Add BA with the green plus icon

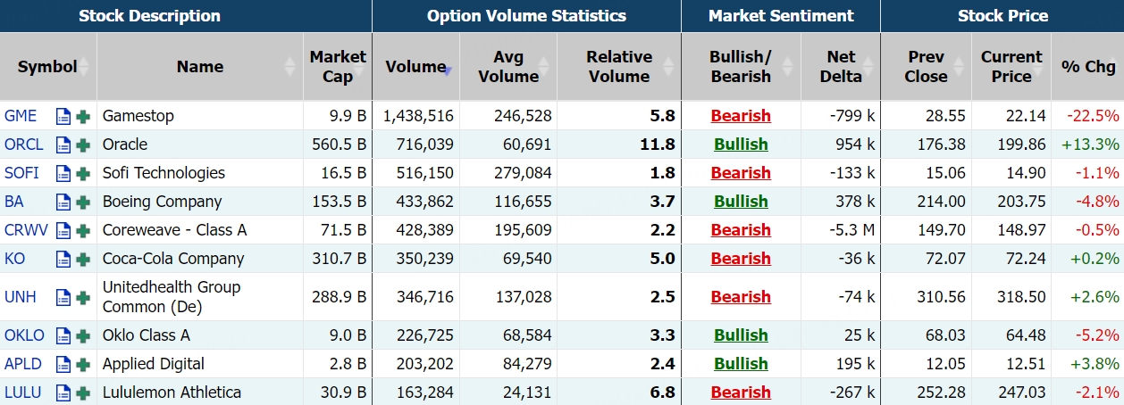pyautogui.click(x=83, y=202)
